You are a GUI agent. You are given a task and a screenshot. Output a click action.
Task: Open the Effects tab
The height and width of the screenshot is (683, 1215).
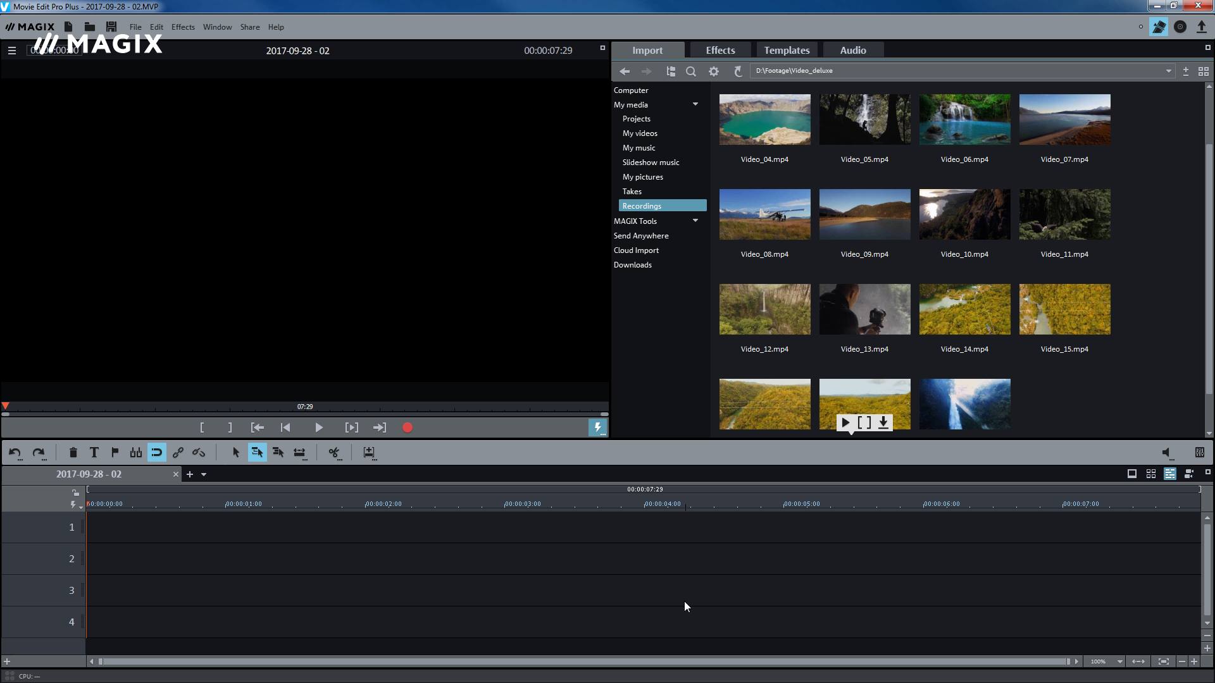(x=720, y=50)
